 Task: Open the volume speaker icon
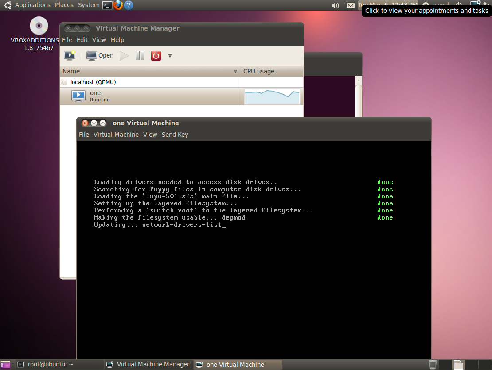click(x=335, y=5)
